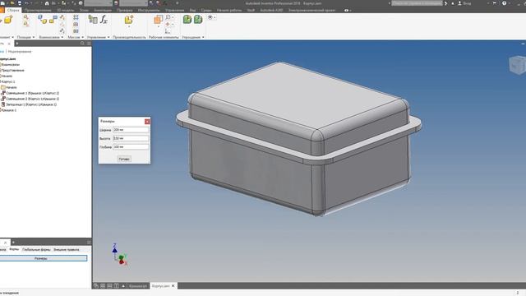Click the Place Component icon
526x296 pixels.
[8, 20]
